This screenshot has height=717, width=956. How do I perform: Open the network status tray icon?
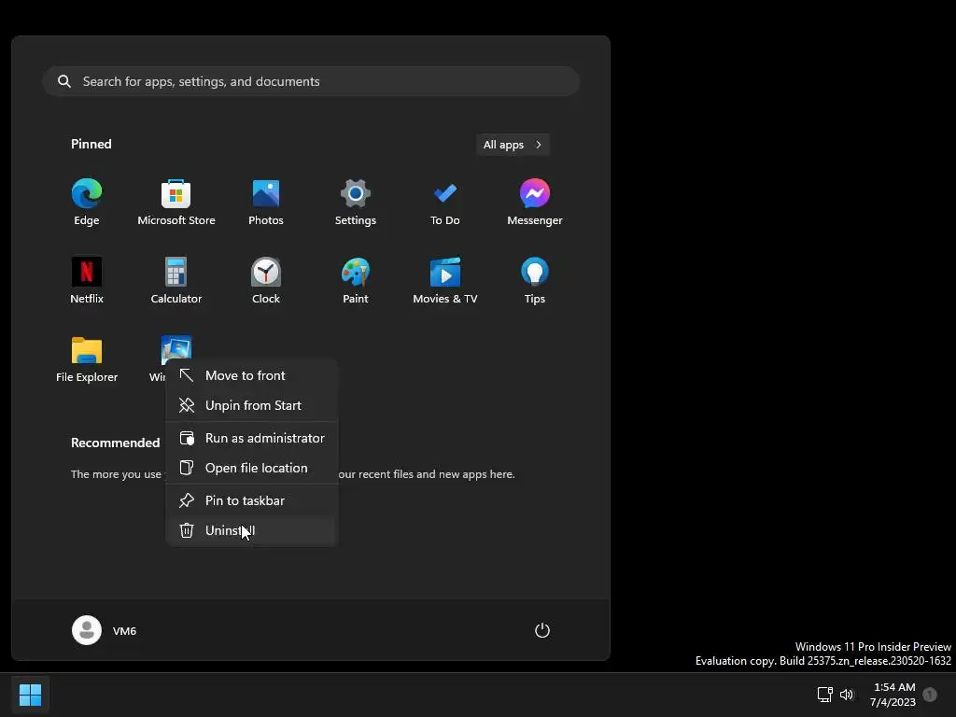click(824, 695)
